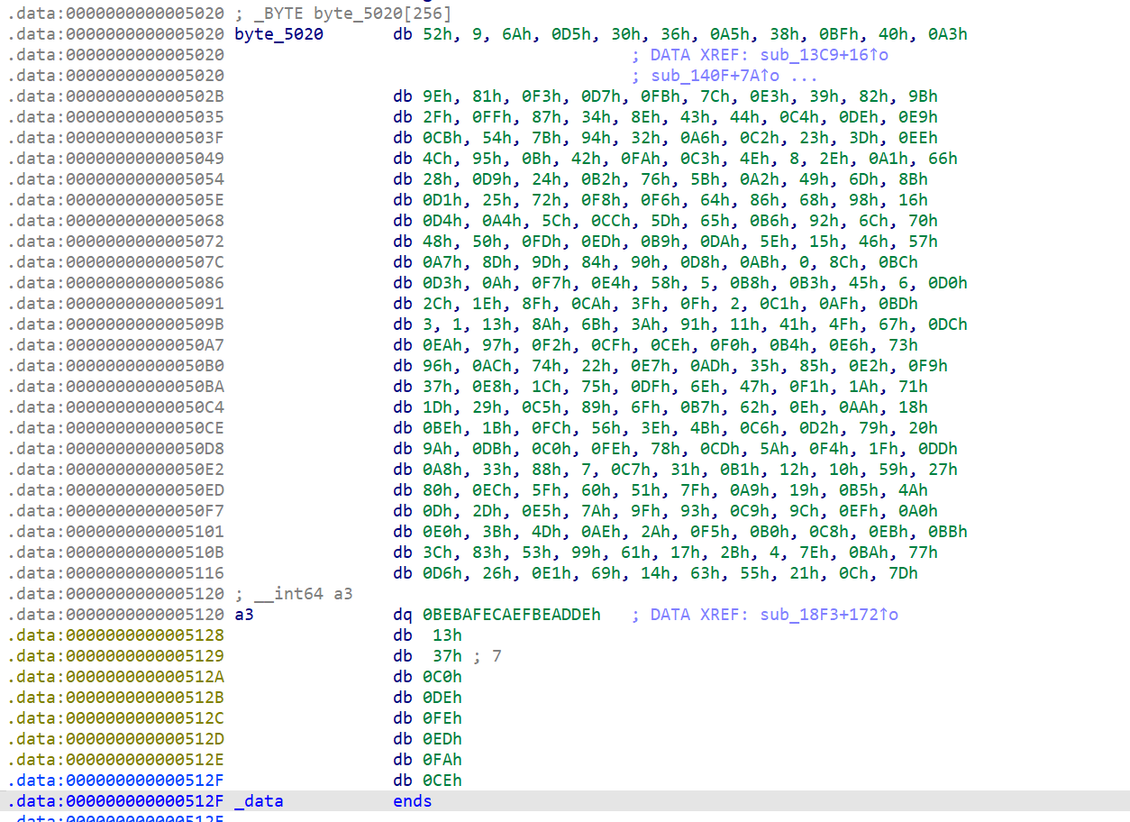Click address .data:00000000000050E2
The image size is (1130, 822).
point(116,470)
